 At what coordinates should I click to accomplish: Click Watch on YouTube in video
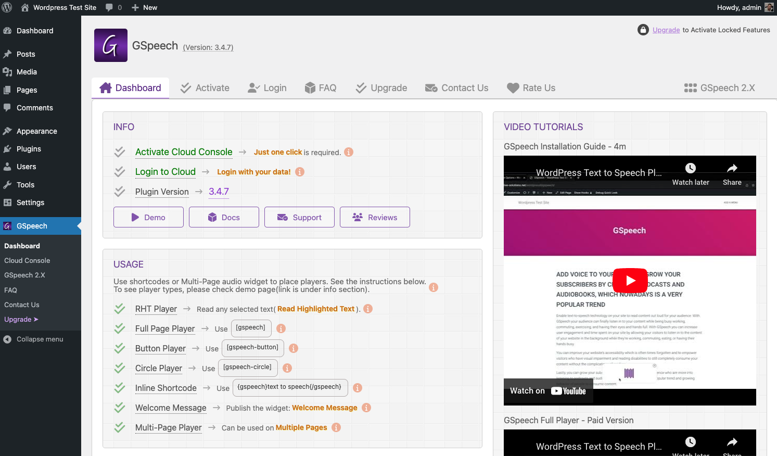point(548,391)
